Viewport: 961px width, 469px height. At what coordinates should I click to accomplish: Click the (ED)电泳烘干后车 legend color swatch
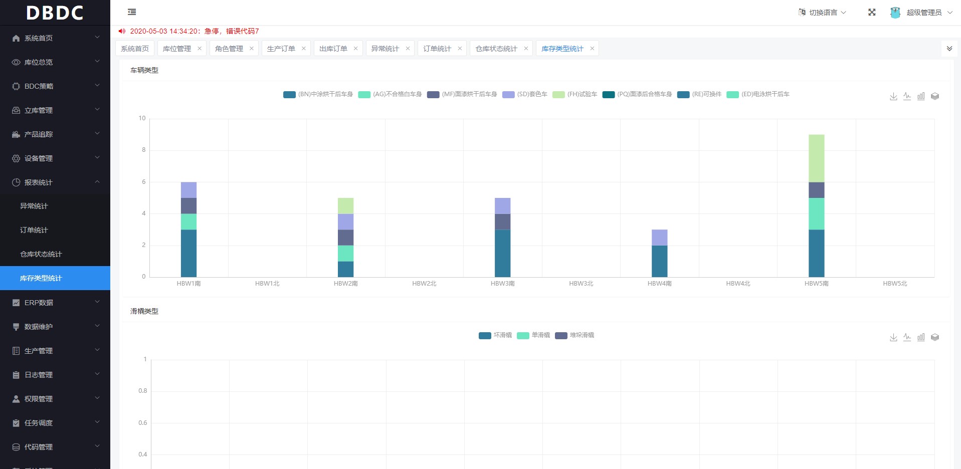(x=732, y=95)
